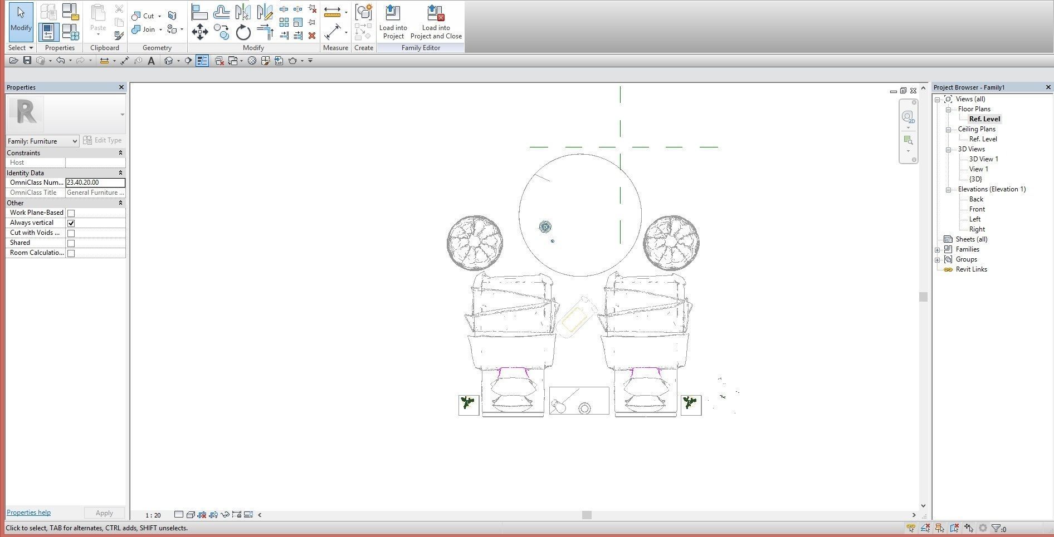Enable the Work Plane-Based checkbox
This screenshot has height=537, width=1054.
point(71,213)
